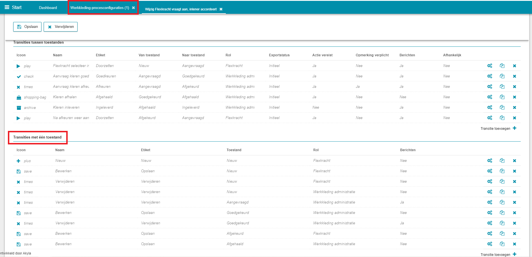Open the Start hamburger menu
The width and height of the screenshot is (532, 257).
coord(7,7)
